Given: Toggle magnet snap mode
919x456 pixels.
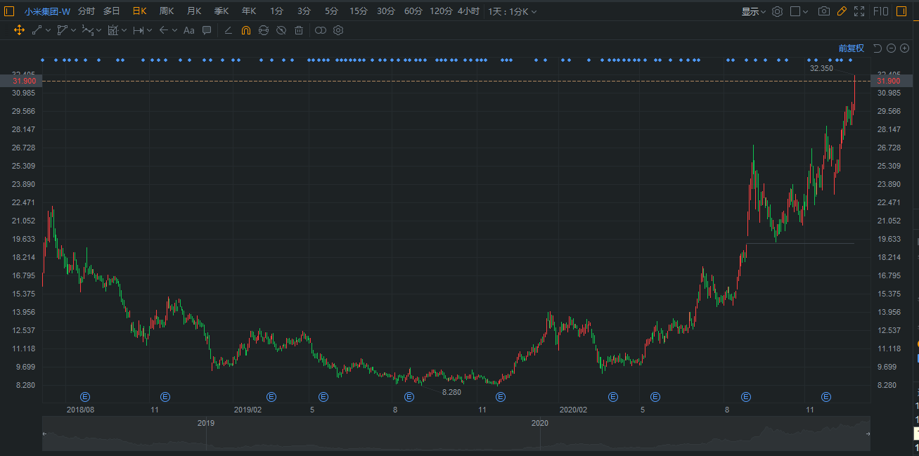Looking at the screenshot, I should pos(245,30).
